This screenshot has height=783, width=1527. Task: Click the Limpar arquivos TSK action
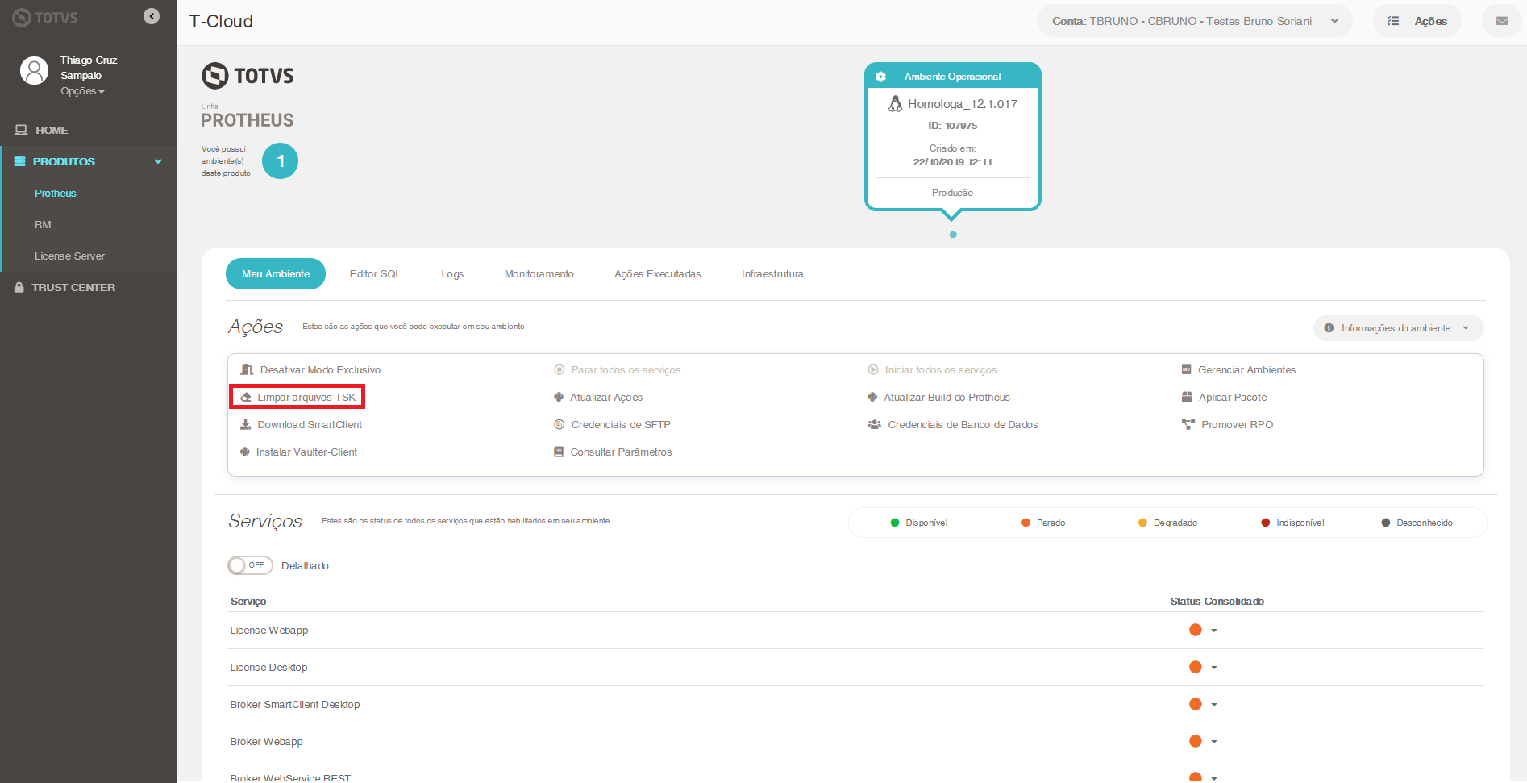click(x=298, y=397)
